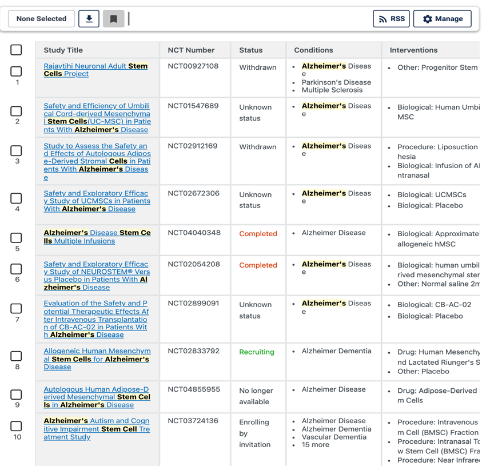Expand the '15 more' conditions item

[x=316, y=445]
